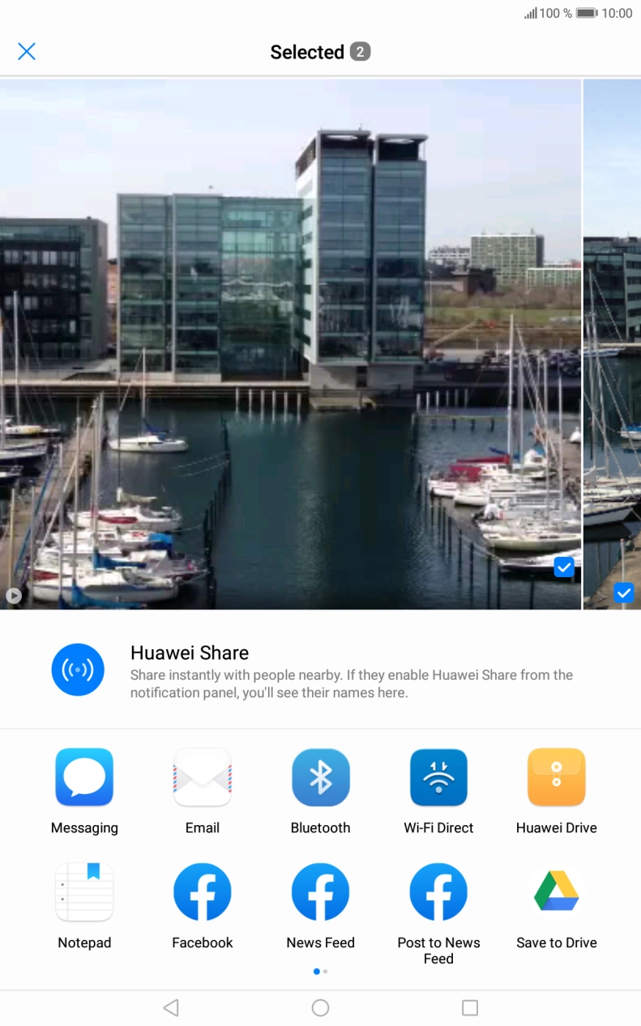Tap the News Feed Facebook icon
641x1026 pixels.
[x=321, y=892]
